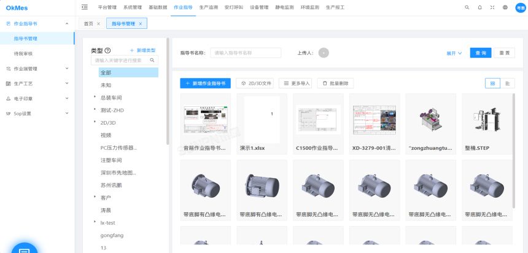Open the 设备管理 top menu
The image size is (528, 253).
(x=259, y=7)
